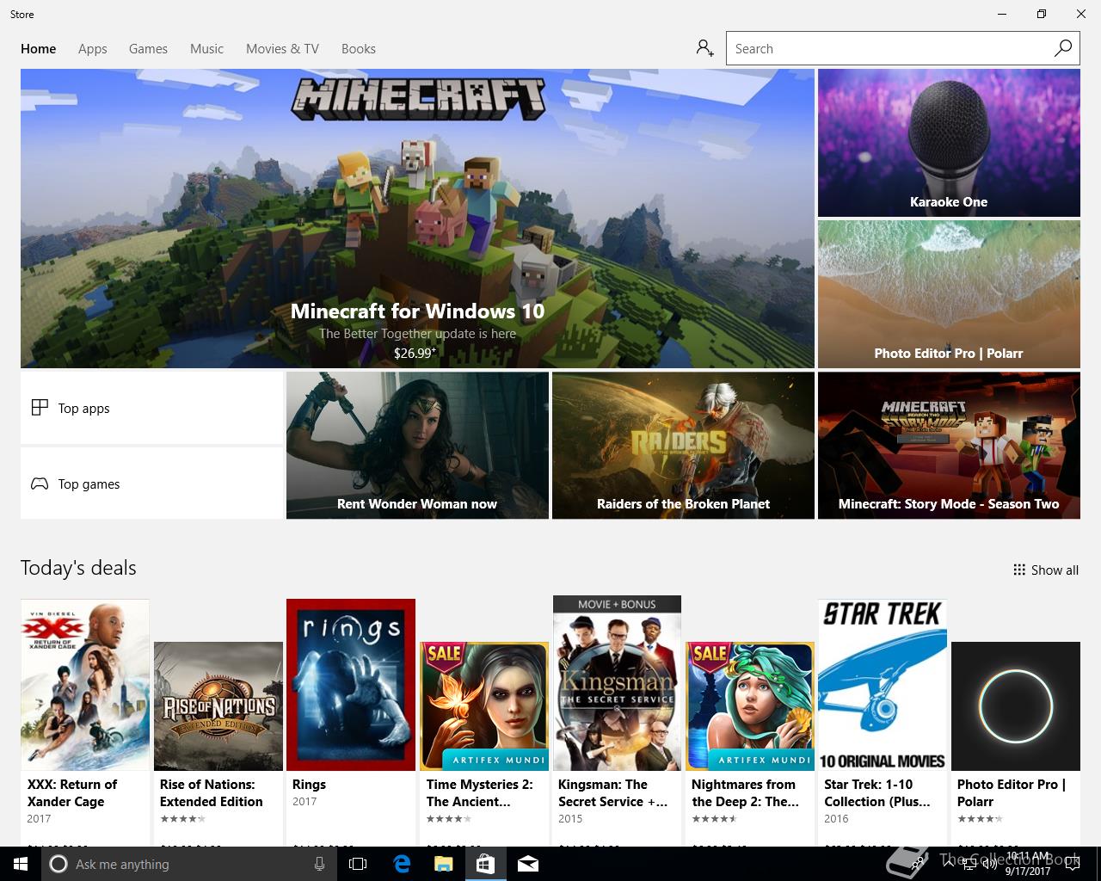
Task: Open Raiders of the Broken Planet tile
Action: (683, 446)
